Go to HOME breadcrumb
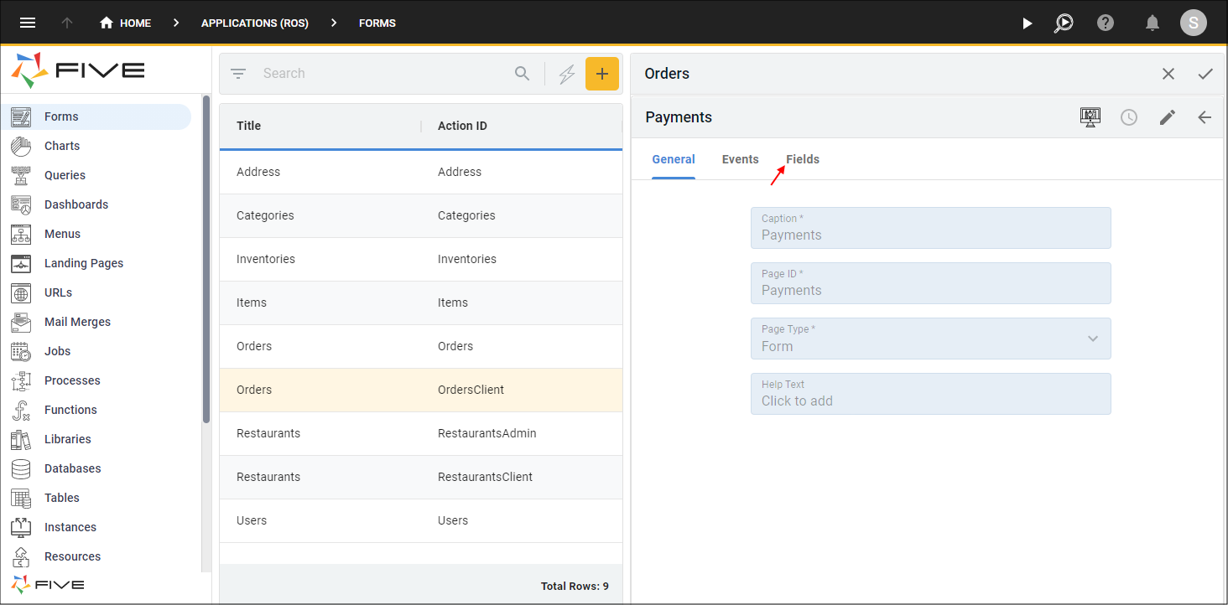Screen dimensions: 1228x605 (125, 23)
